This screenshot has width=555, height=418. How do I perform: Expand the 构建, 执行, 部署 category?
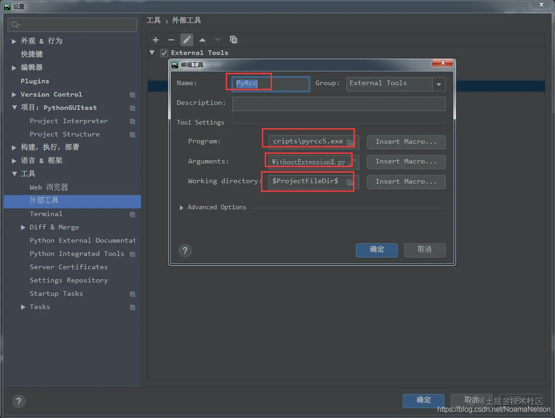tap(14, 147)
